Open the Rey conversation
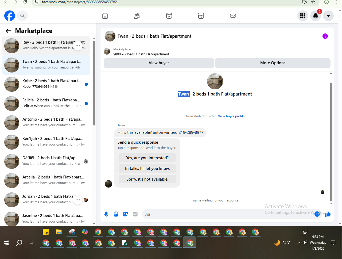 46,46
